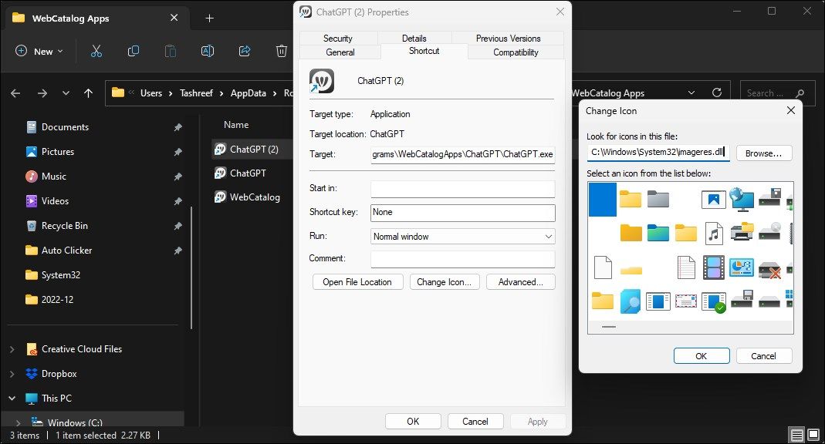Click the Browse button in Change Icon dialog
The height and width of the screenshot is (444, 825).
[762, 153]
